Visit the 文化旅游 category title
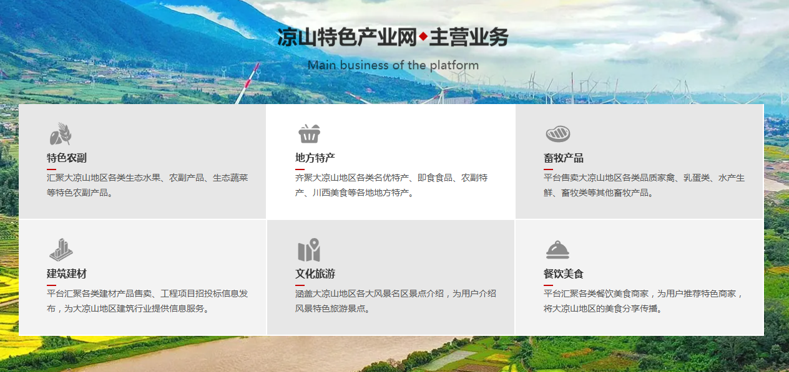 (x=315, y=274)
